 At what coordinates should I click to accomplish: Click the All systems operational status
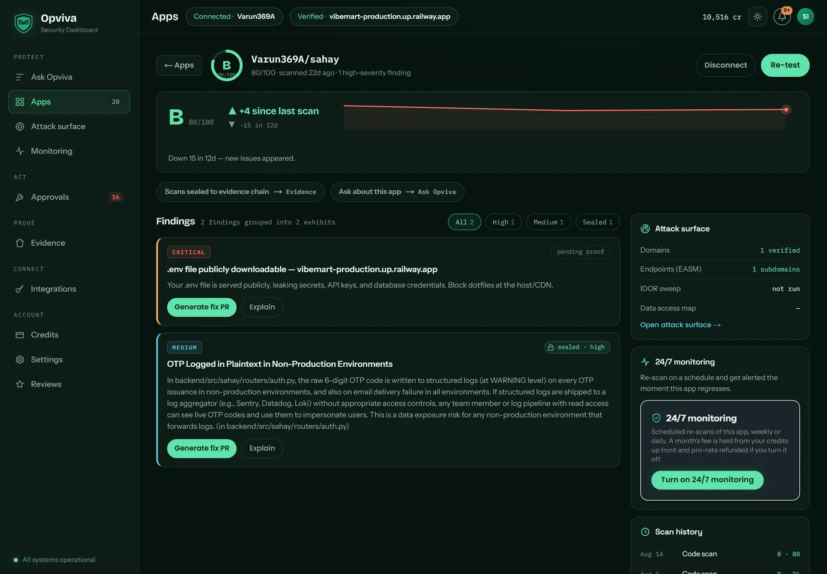pyautogui.click(x=54, y=560)
